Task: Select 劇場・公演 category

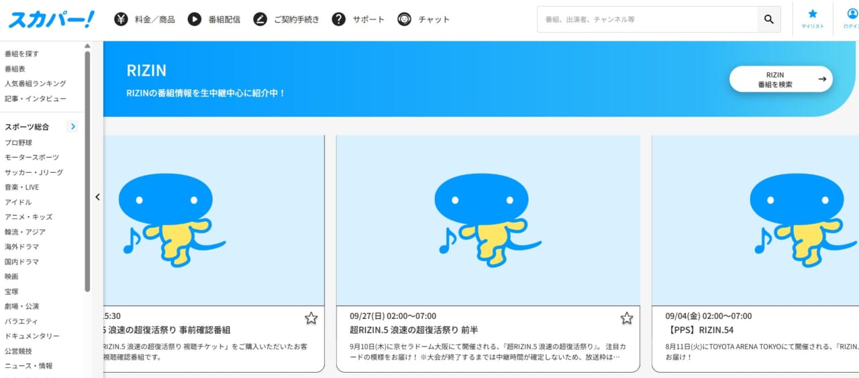Action: tap(21, 306)
